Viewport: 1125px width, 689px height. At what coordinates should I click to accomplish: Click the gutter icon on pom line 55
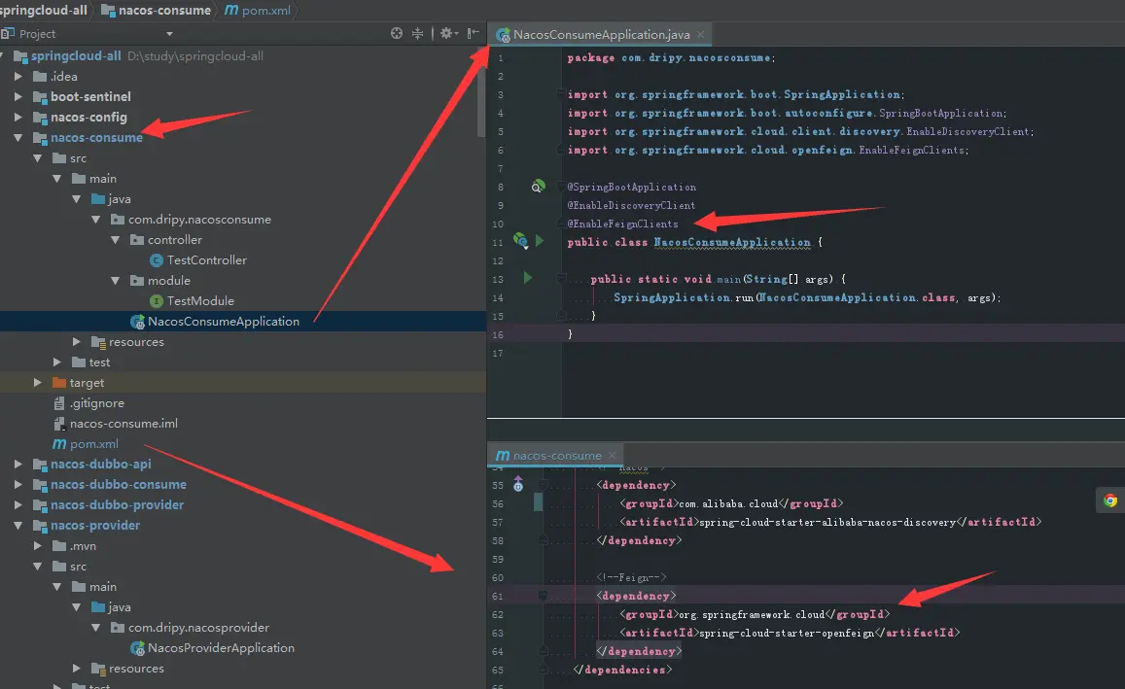click(518, 484)
